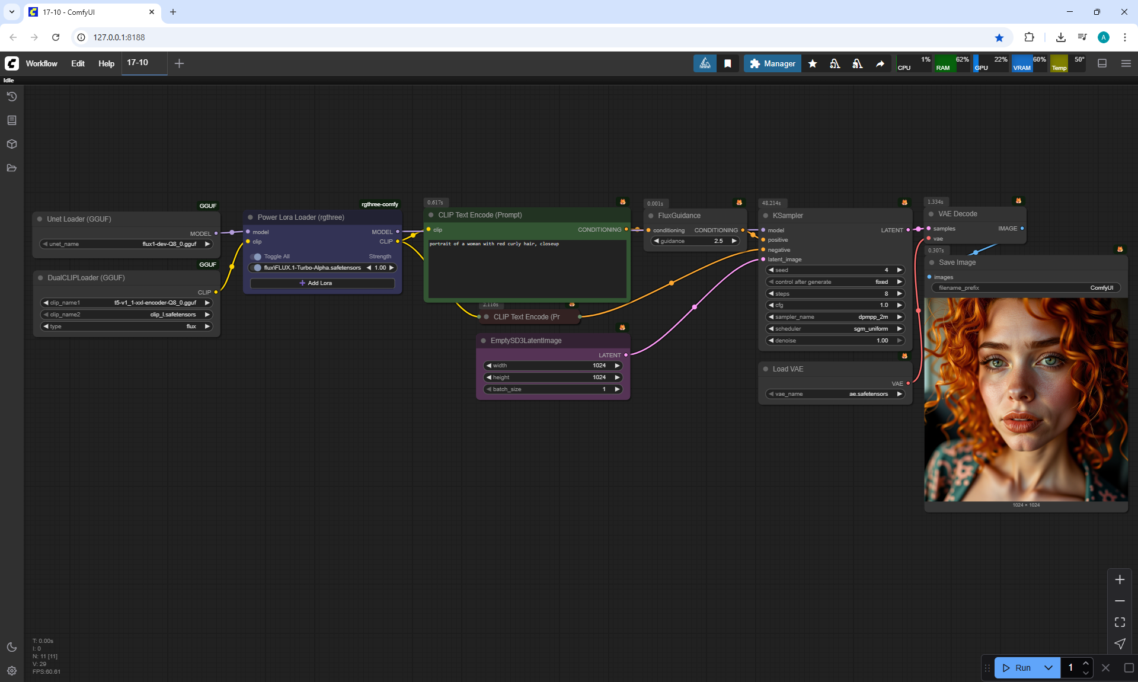Image resolution: width=1138 pixels, height=682 pixels.
Task: Open the Run button dropdown arrow
Action: (x=1049, y=668)
